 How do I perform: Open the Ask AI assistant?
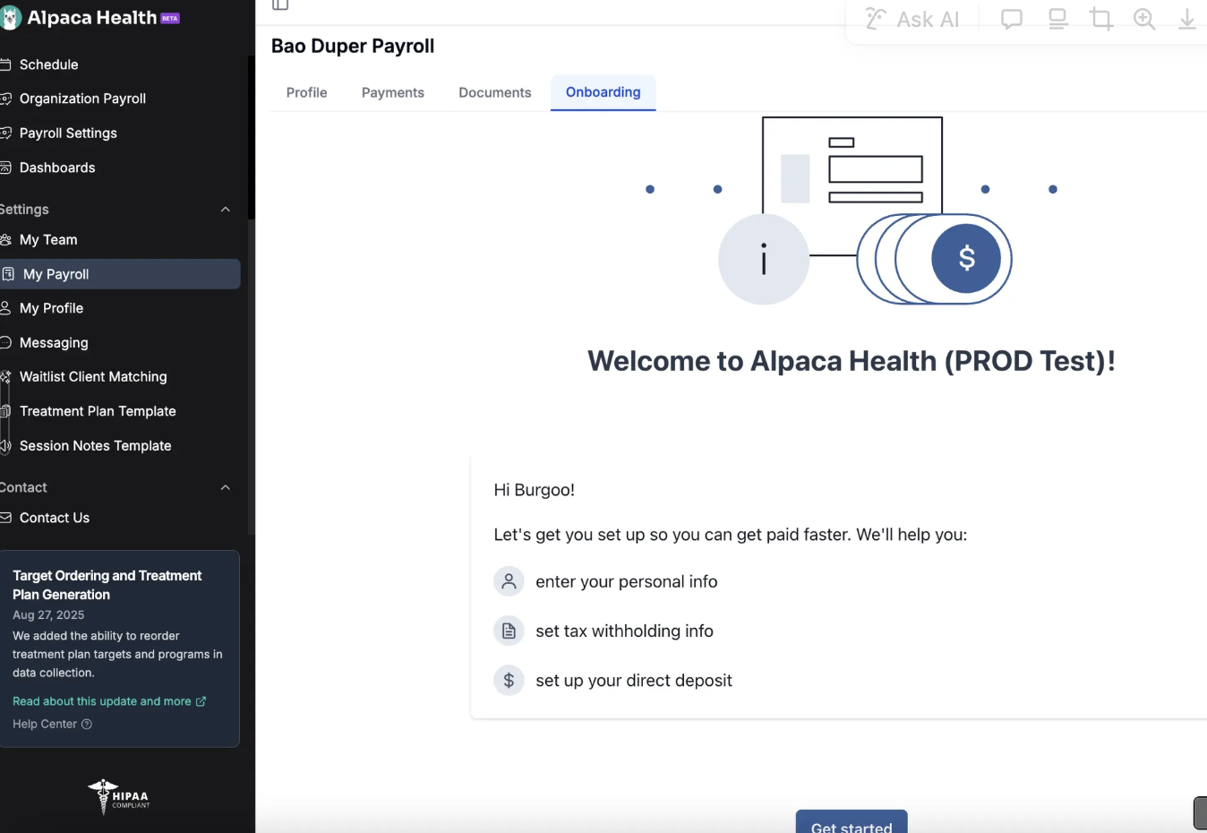912,20
